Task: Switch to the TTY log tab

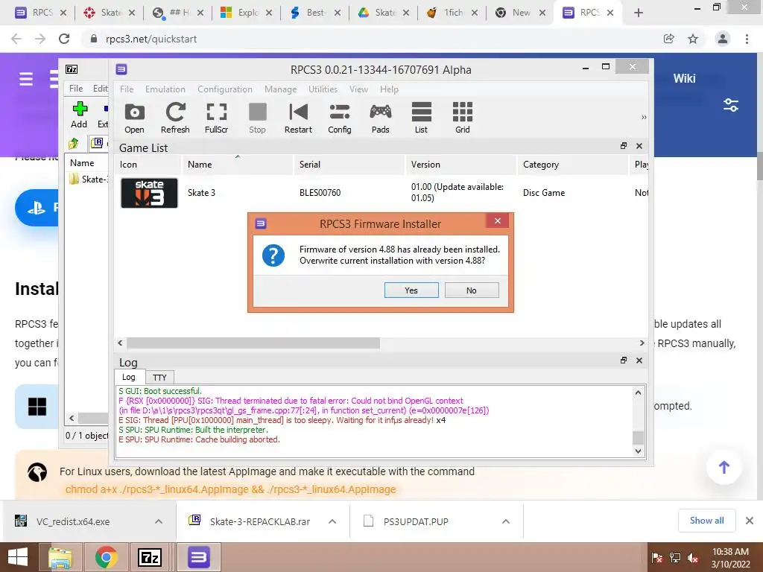Action: 159,378
